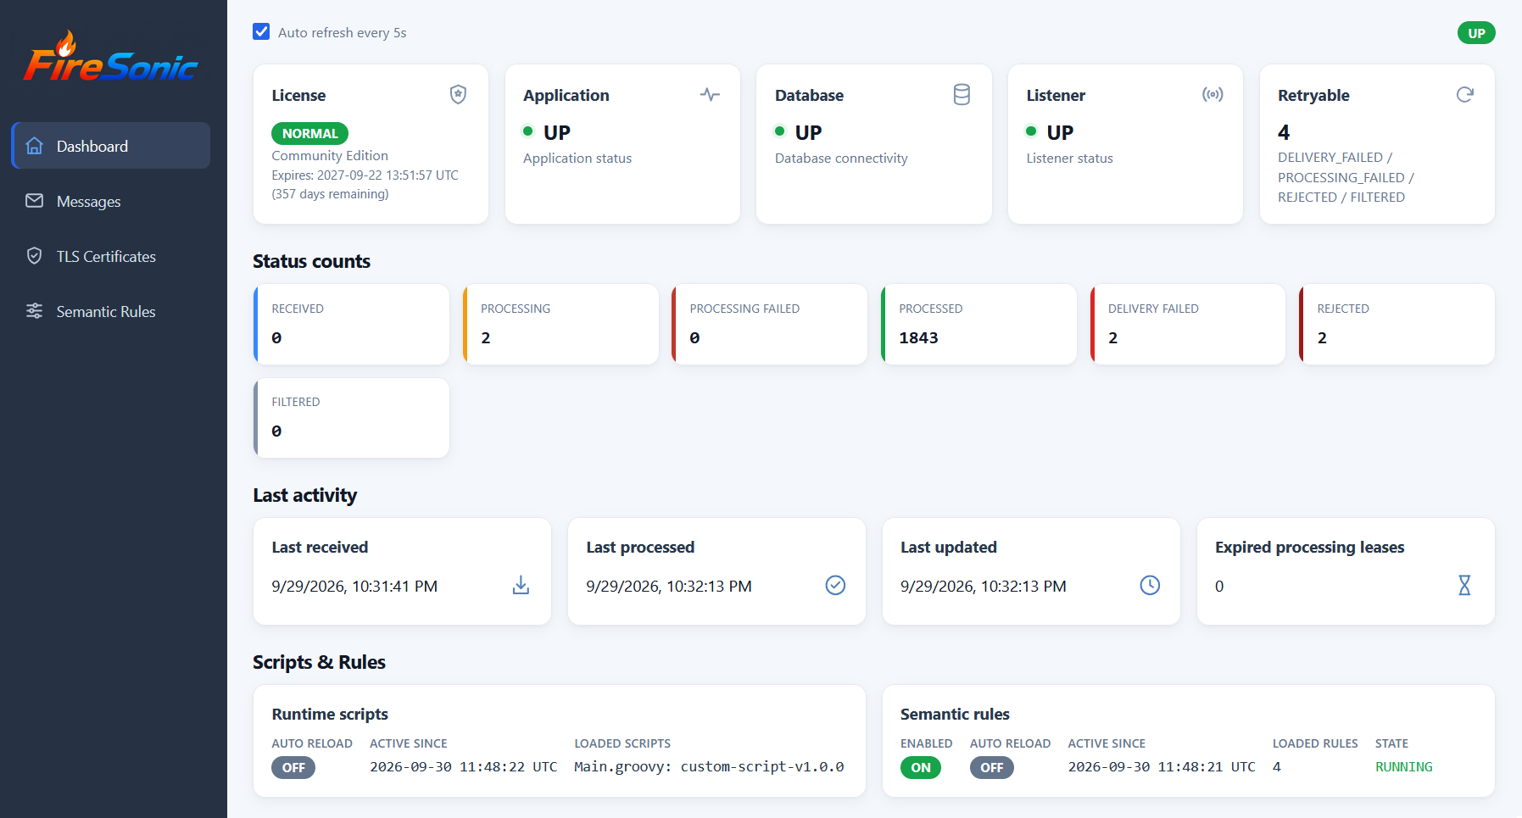
Task: Open the PROCESSED 1843 count card
Action: (x=978, y=324)
